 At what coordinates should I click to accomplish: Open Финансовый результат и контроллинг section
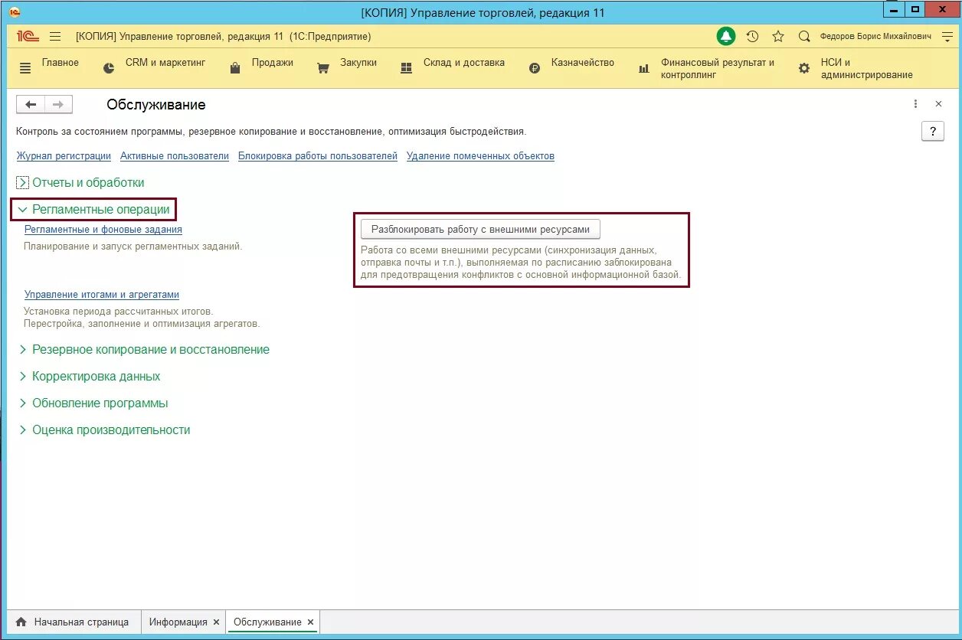(718, 69)
